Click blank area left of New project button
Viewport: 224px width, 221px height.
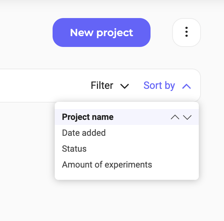[x=25, y=32]
